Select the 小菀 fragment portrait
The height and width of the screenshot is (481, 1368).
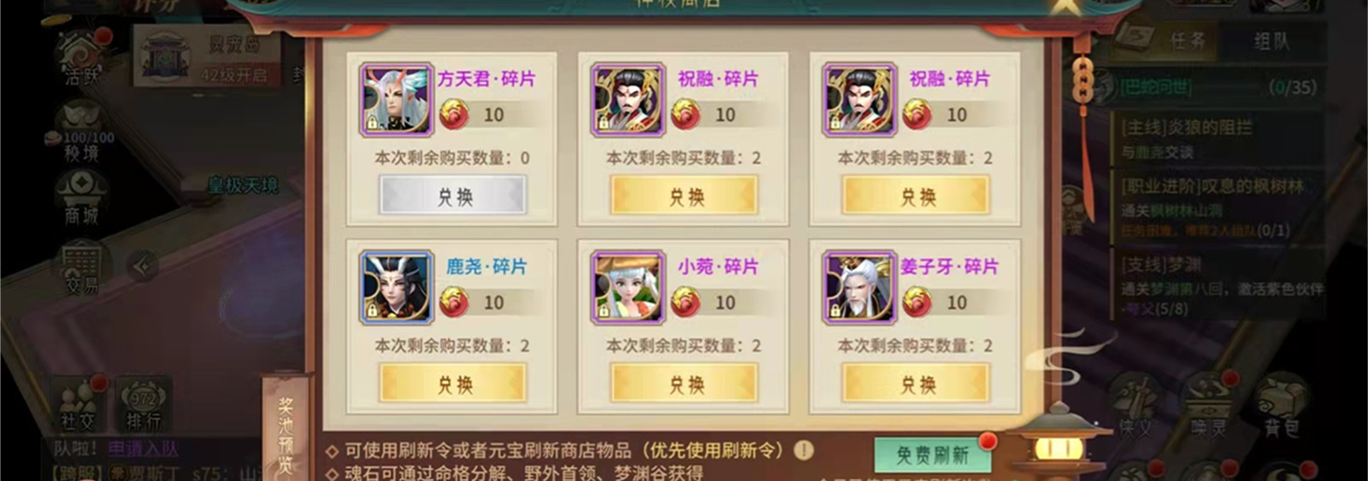(628, 288)
